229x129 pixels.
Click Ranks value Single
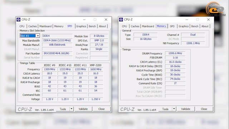(x=99, y=49)
